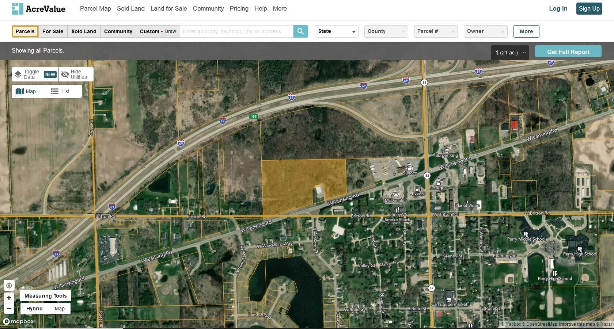Open the County dropdown filter

click(x=386, y=31)
